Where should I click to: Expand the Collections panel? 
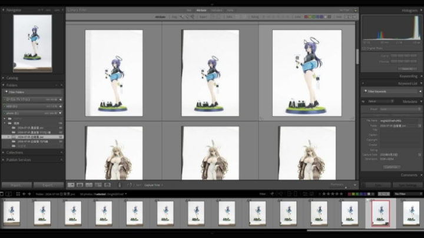[4, 152]
